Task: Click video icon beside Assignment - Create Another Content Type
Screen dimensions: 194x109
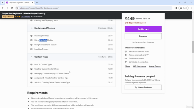Action: [32, 78]
